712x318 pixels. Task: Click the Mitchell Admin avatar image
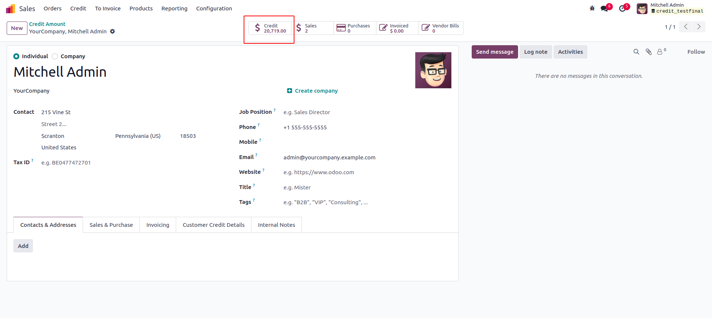(x=433, y=70)
